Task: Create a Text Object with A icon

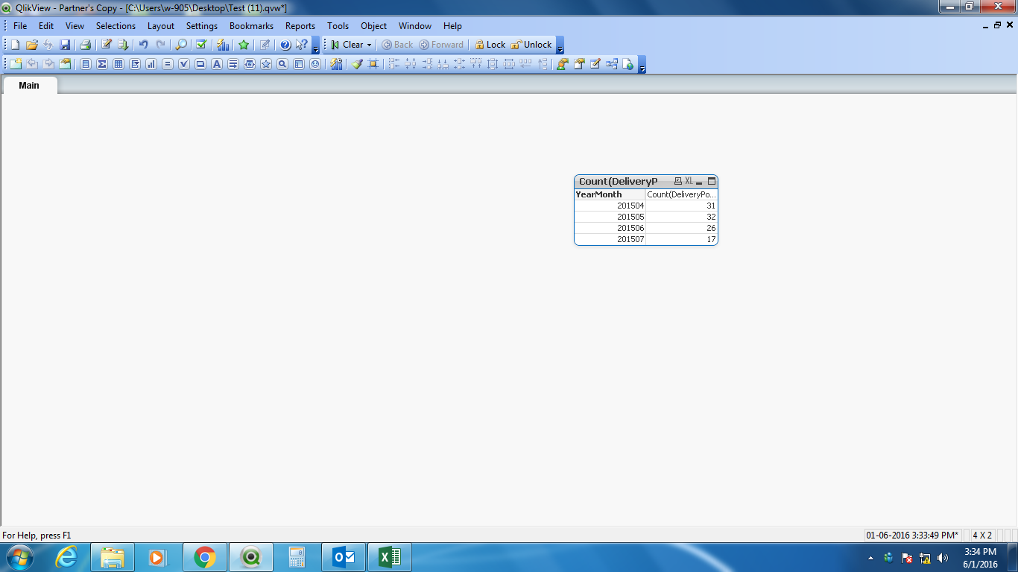Action: point(217,64)
